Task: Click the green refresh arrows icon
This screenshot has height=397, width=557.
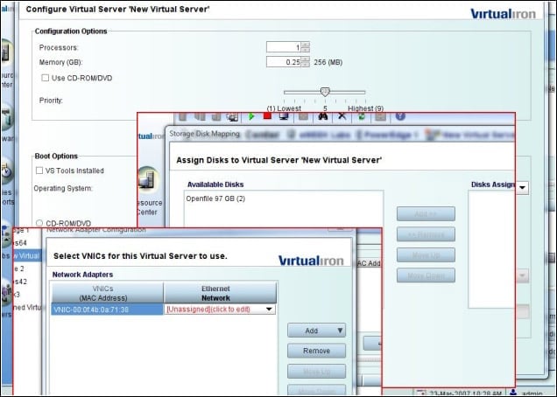Action: pyautogui.click(x=362, y=116)
